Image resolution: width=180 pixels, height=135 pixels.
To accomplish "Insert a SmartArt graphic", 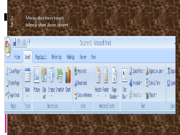I will pyautogui.click(x=60, y=80).
